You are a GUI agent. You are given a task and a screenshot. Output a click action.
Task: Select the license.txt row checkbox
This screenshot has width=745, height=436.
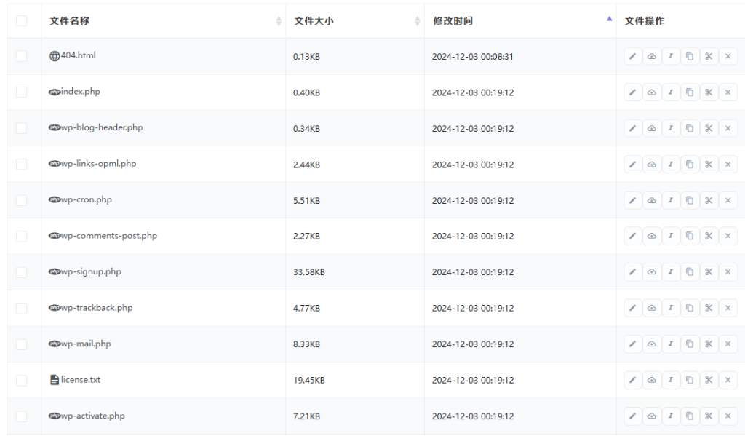click(x=21, y=380)
